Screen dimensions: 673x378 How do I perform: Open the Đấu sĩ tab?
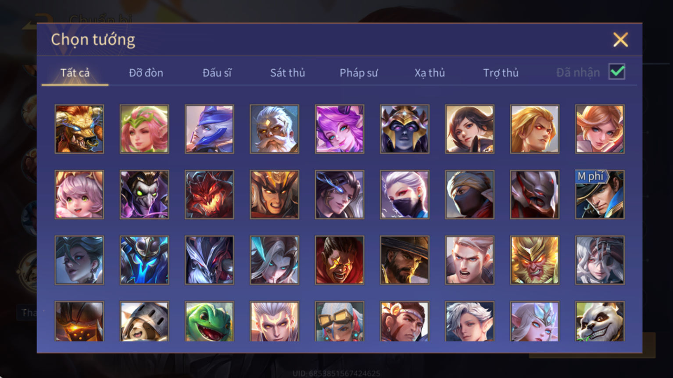tap(217, 73)
